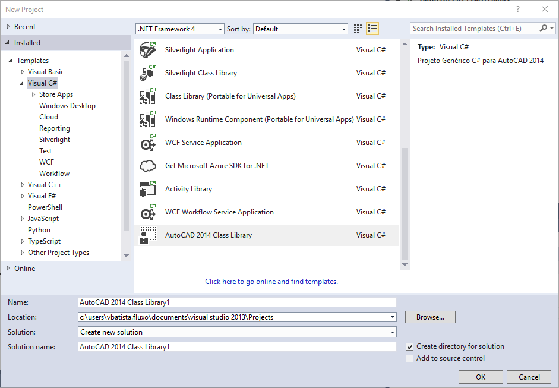The image size is (559, 388).
Task: Expand the Recent section
Action: click(x=8, y=26)
